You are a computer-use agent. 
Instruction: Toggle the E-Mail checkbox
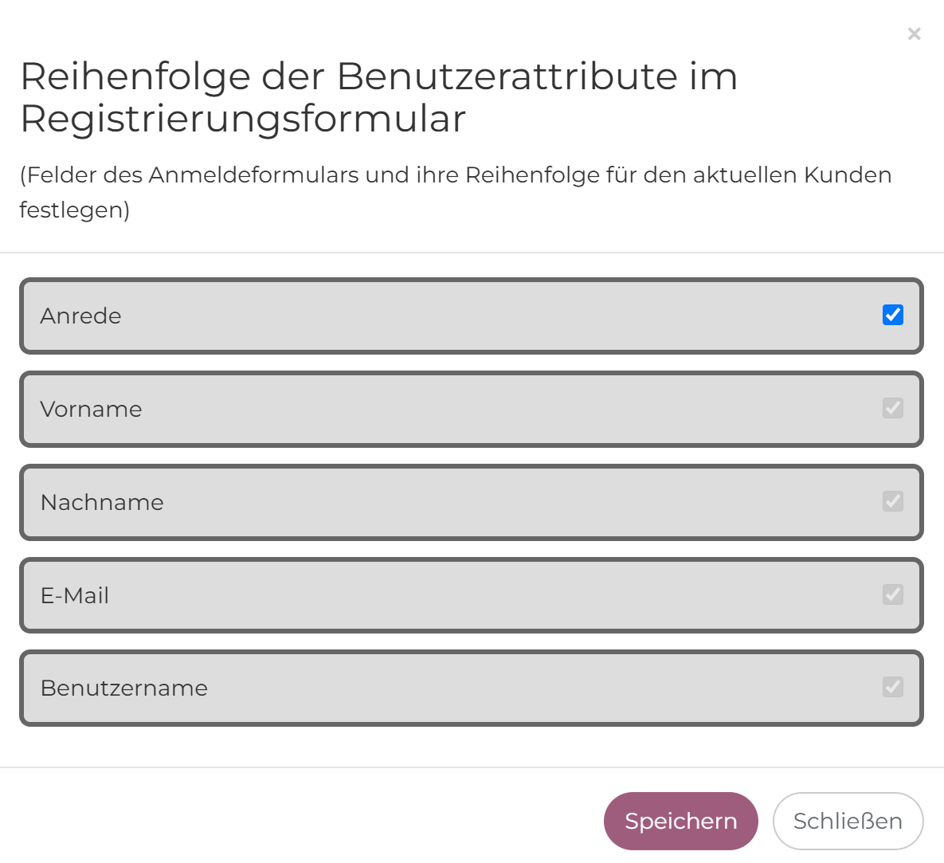click(x=892, y=595)
